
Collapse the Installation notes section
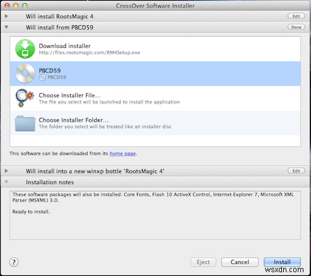point(6,182)
